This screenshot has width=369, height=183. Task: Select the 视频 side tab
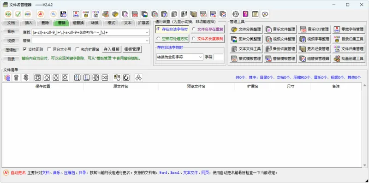(11, 41)
